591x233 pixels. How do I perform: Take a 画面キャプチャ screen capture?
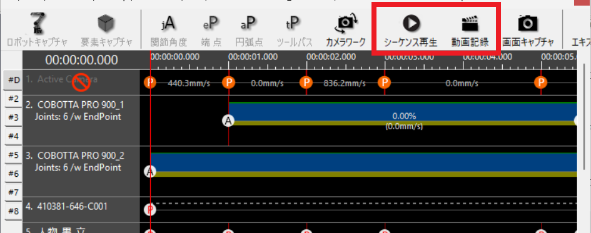coord(528,23)
